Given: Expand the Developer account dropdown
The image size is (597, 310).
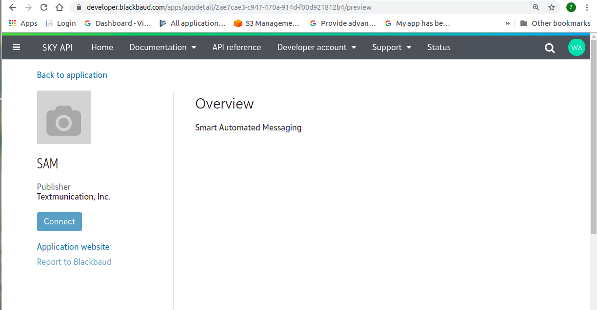Looking at the screenshot, I should pos(317,47).
